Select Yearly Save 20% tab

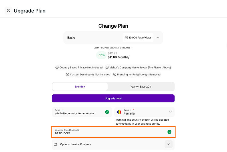(141, 87)
